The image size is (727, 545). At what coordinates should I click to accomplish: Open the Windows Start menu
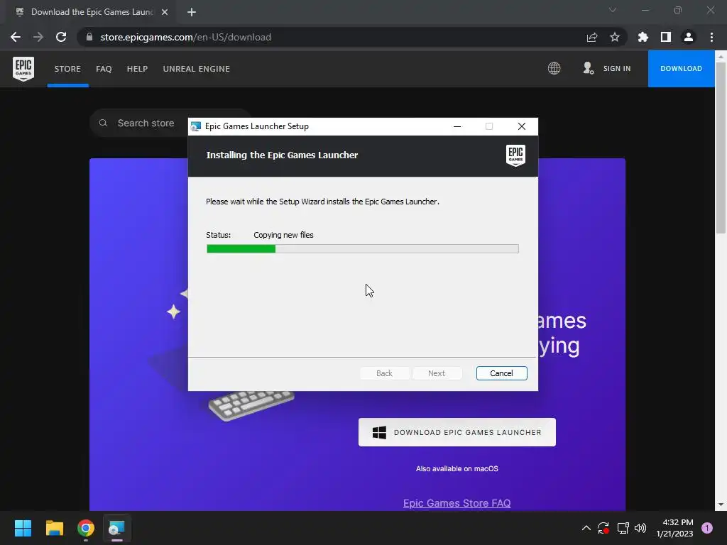[23, 528]
